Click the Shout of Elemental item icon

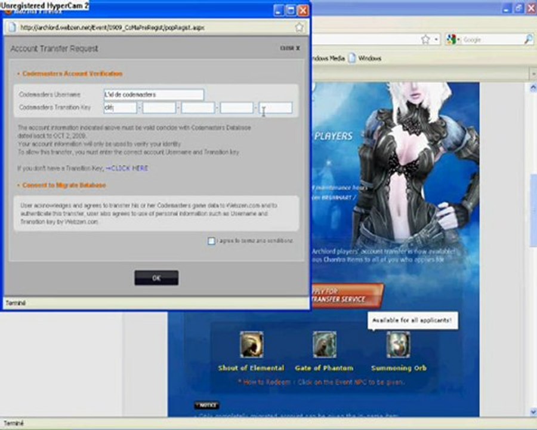[x=252, y=345]
